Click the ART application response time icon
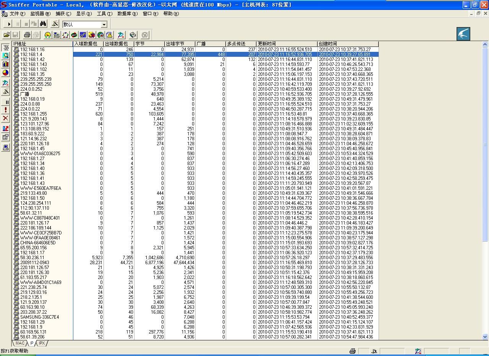This screenshot has height=356, width=489. pyautogui.click(x=74, y=35)
